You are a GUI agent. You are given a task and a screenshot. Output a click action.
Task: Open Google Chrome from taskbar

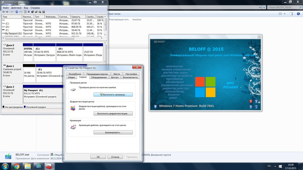pyautogui.click(x=17, y=166)
